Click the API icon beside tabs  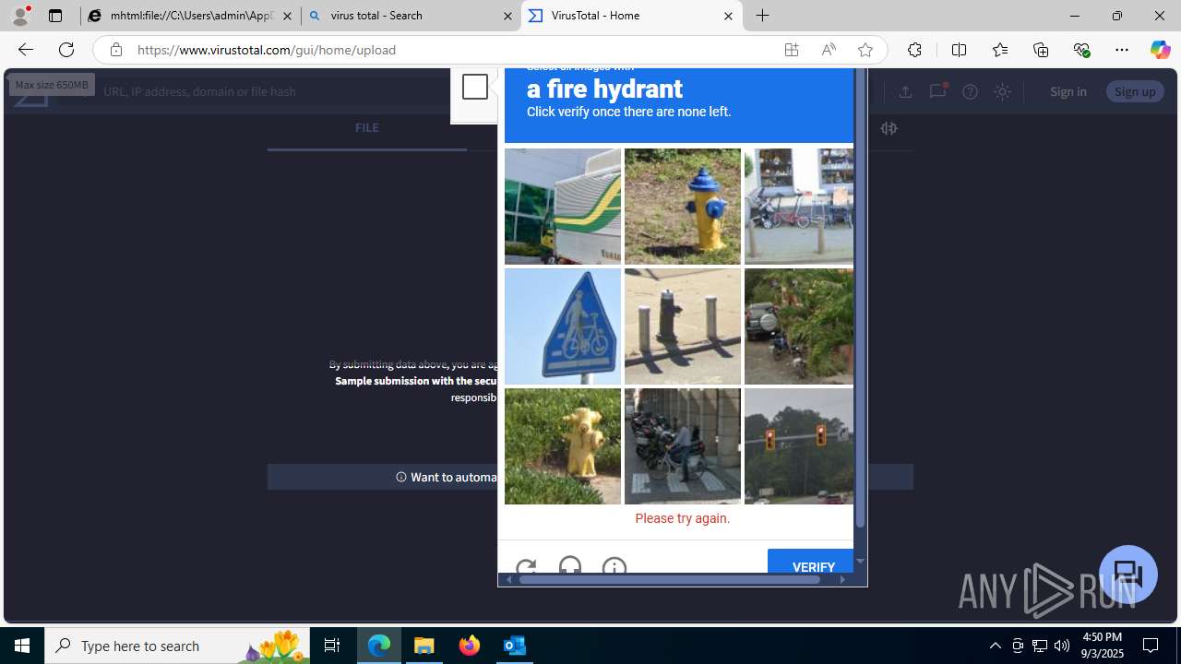[x=889, y=128]
